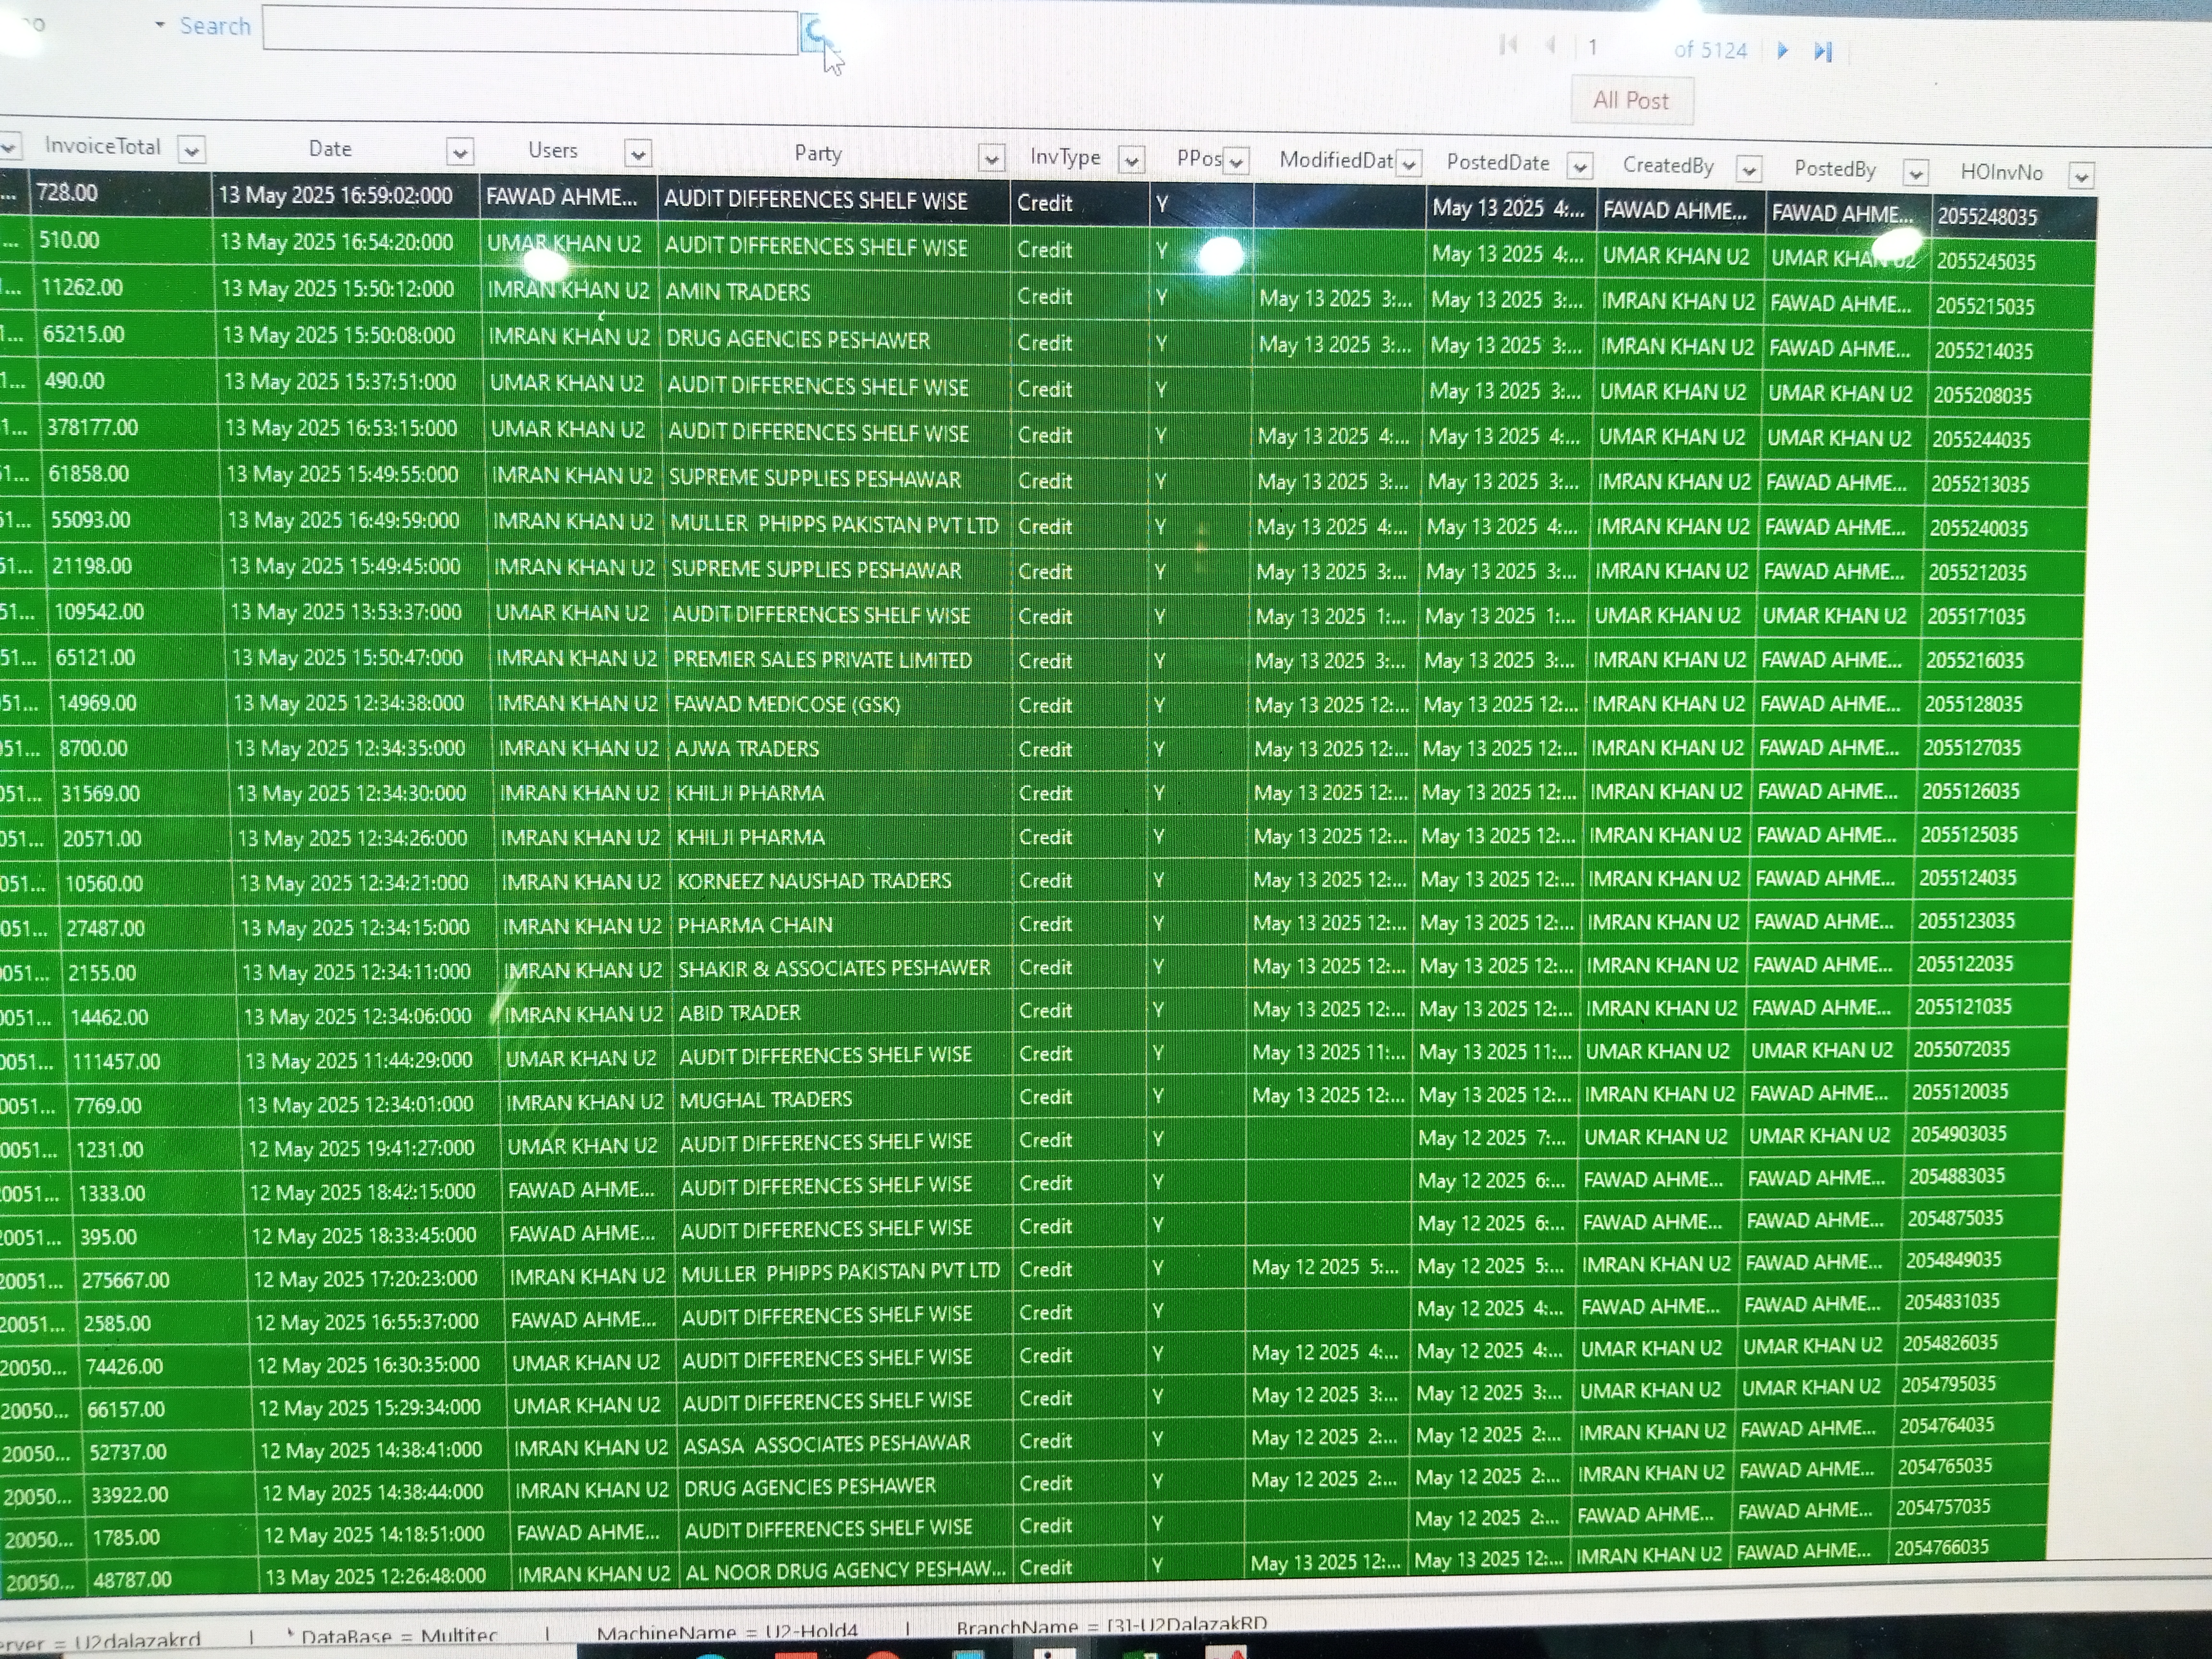This screenshot has height=1659, width=2212.
Task: Open the InvType column filter dropdown
Action: 1131,160
